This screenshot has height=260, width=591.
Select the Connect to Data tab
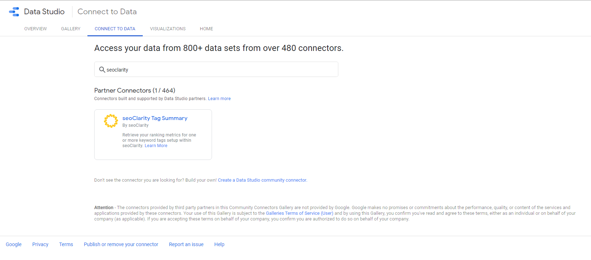tap(115, 29)
